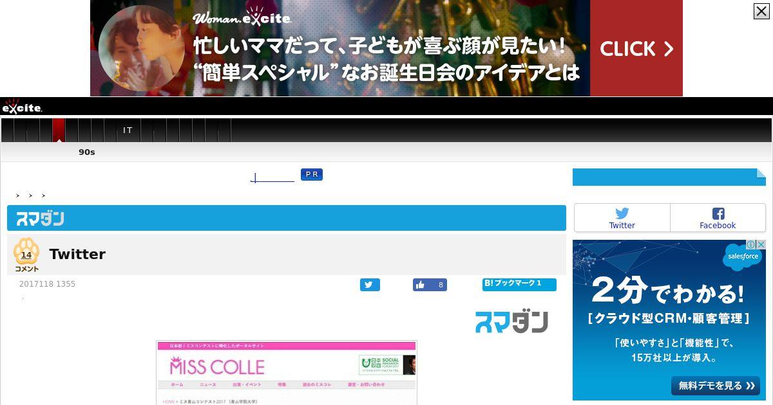
Task: Click the blue PR badge
Action: (312, 174)
